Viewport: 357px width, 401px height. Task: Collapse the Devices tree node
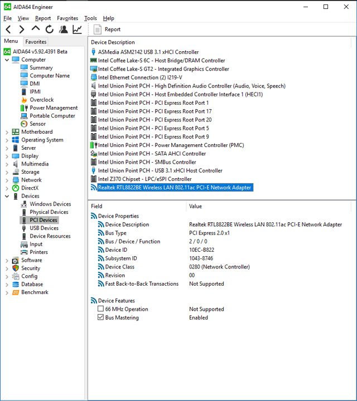(x=7, y=196)
